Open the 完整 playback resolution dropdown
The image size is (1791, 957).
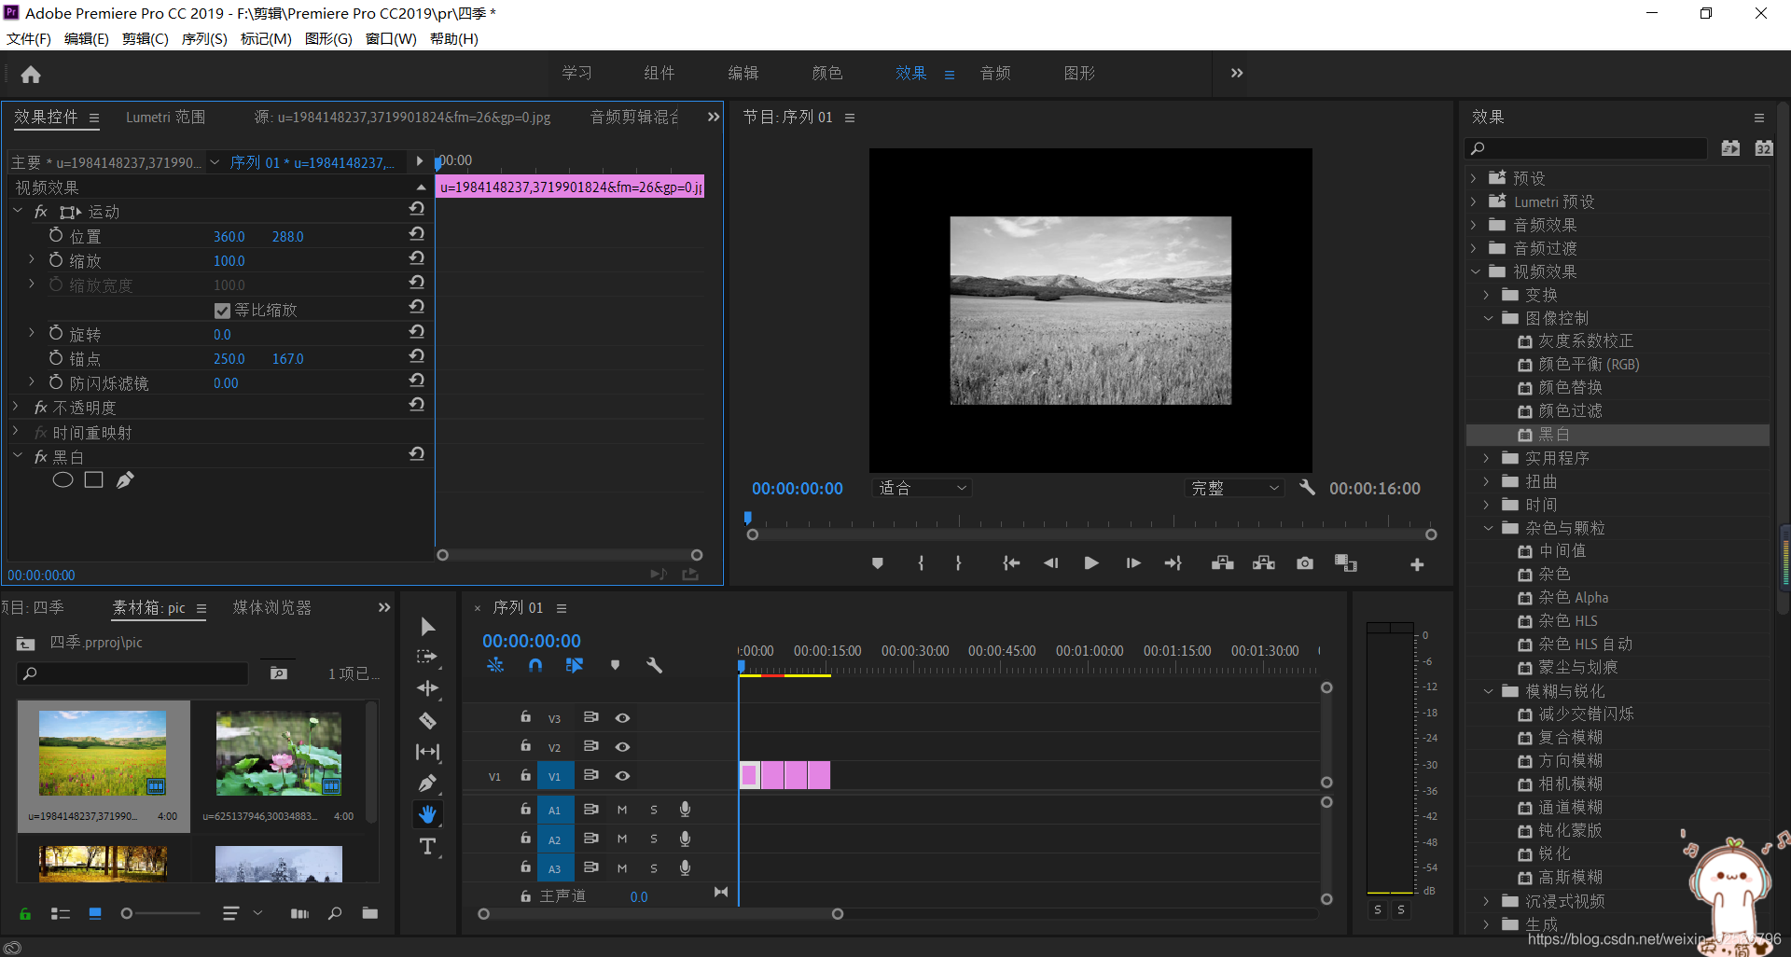click(1234, 488)
